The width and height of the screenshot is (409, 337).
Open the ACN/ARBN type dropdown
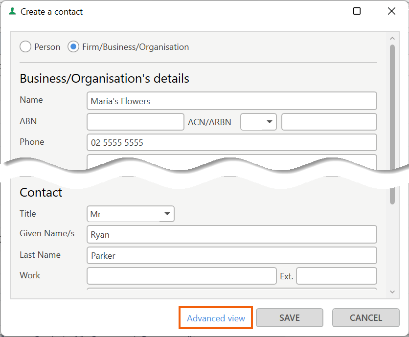click(258, 122)
